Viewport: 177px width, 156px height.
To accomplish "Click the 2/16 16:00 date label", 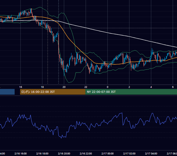I will (21, 153).
